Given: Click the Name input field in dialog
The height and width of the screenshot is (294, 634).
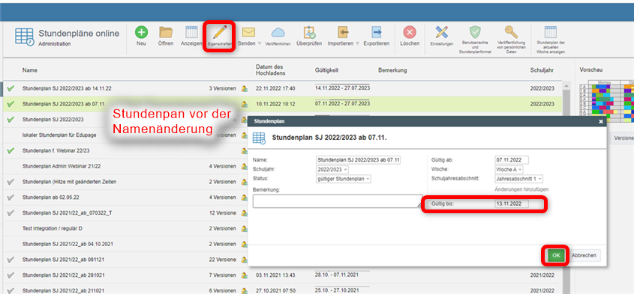Looking at the screenshot, I should click(x=359, y=160).
